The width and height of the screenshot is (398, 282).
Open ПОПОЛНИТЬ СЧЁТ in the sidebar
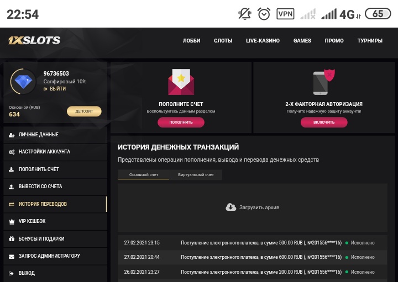(x=55, y=169)
